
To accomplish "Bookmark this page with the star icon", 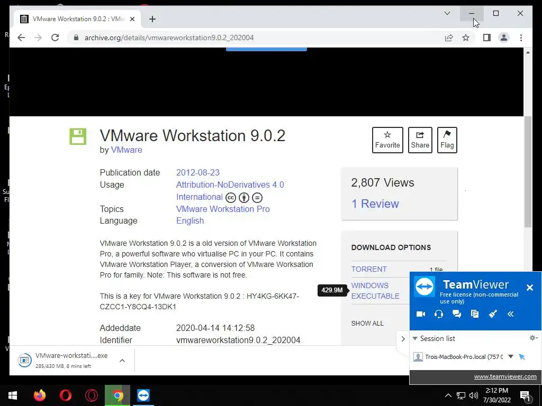I will 466,38.
